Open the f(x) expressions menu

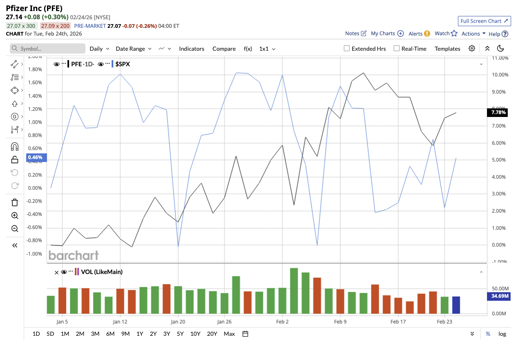coord(248,49)
